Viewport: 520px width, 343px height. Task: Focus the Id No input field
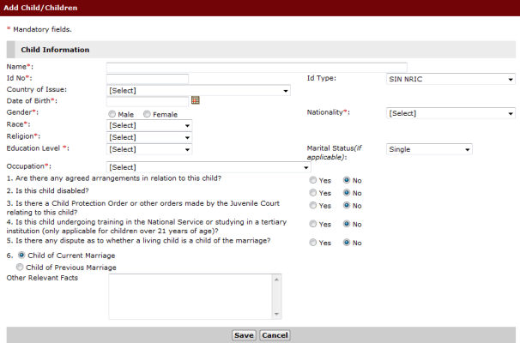coord(147,79)
